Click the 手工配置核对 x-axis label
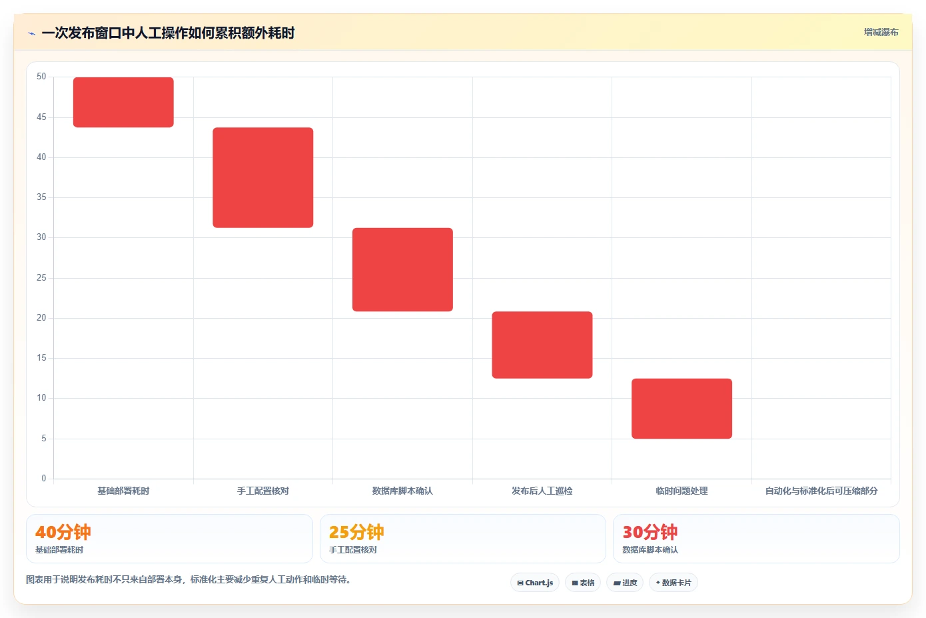926x618 pixels. click(263, 491)
